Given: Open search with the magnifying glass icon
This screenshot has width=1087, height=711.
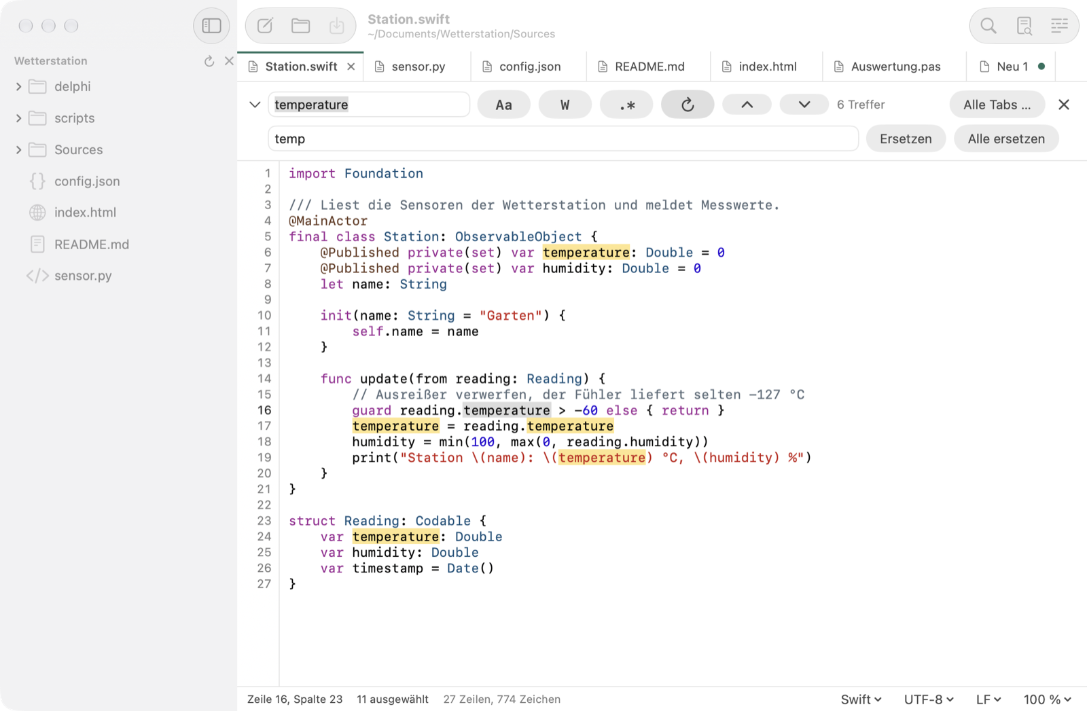Looking at the screenshot, I should pyautogui.click(x=988, y=26).
